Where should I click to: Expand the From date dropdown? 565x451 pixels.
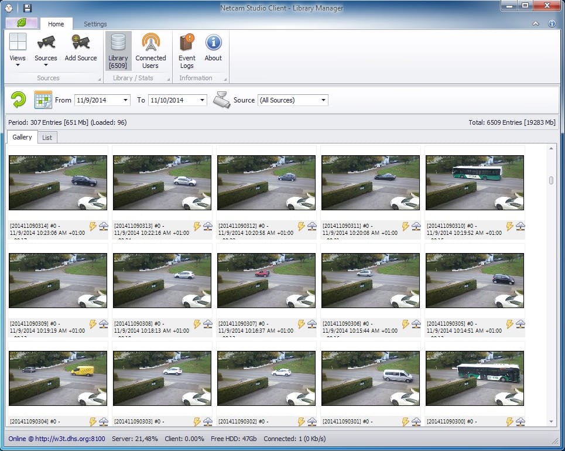click(x=125, y=100)
